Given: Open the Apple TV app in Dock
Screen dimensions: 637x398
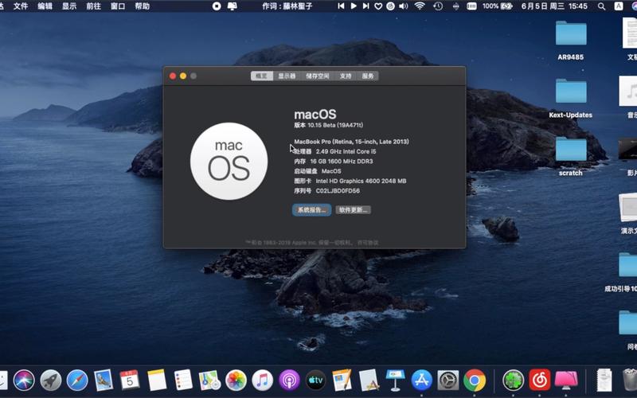Looking at the screenshot, I should click(315, 380).
